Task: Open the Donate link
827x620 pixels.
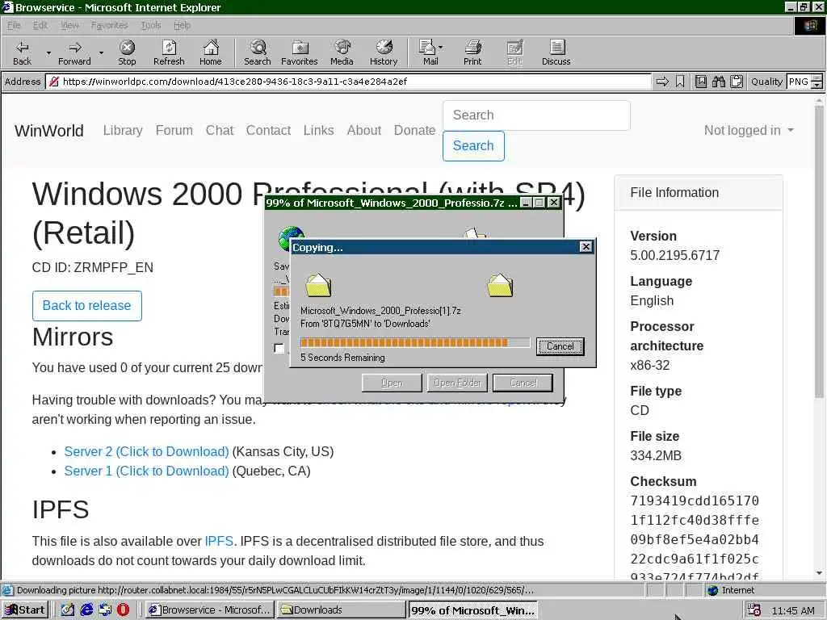Action: 414,130
